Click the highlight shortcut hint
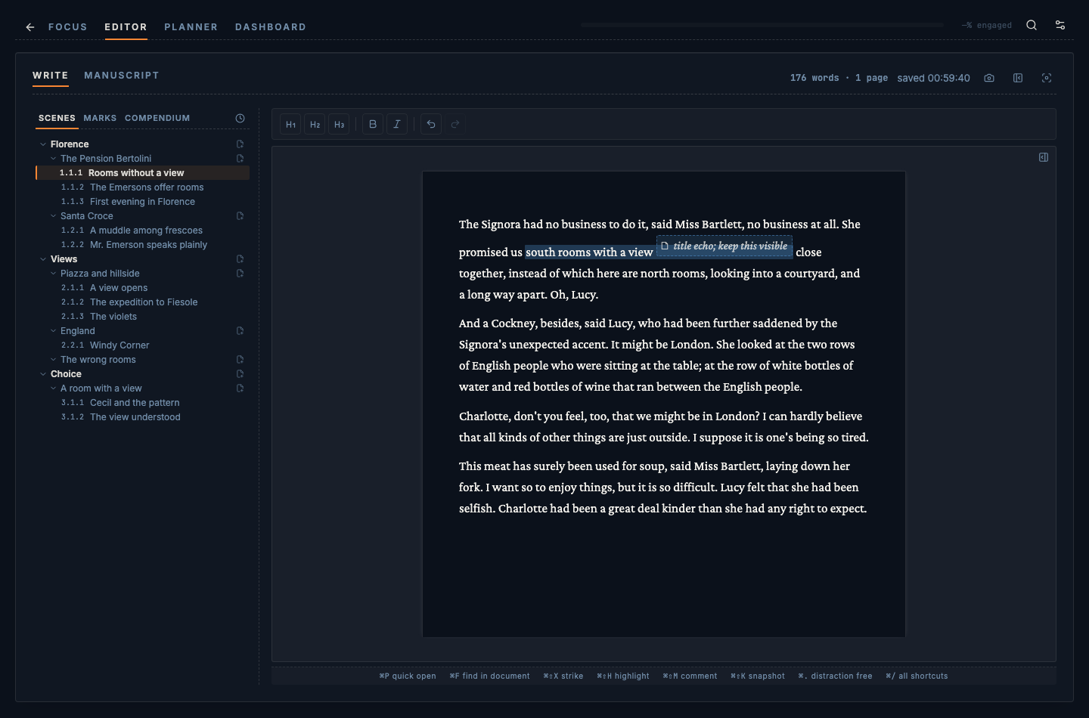 (623, 676)
